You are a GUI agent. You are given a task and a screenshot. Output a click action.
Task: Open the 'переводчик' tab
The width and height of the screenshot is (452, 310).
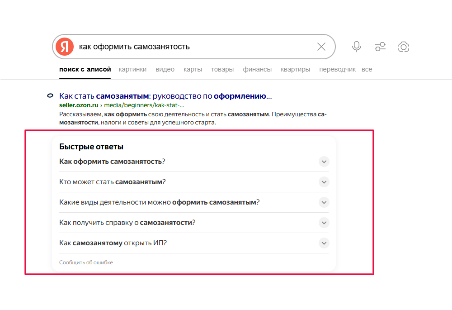[337, 69]
